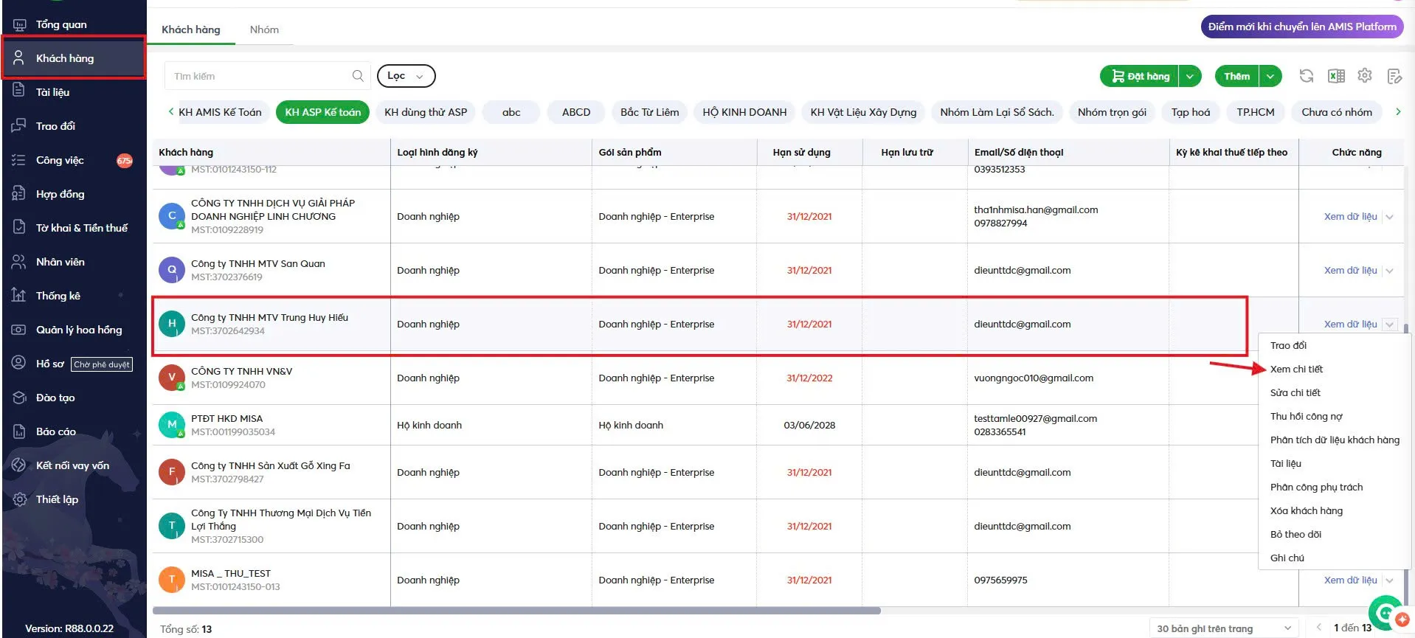Select Xóa khách hàng menu entry
1415x638 pixels.
[1307, 510]
